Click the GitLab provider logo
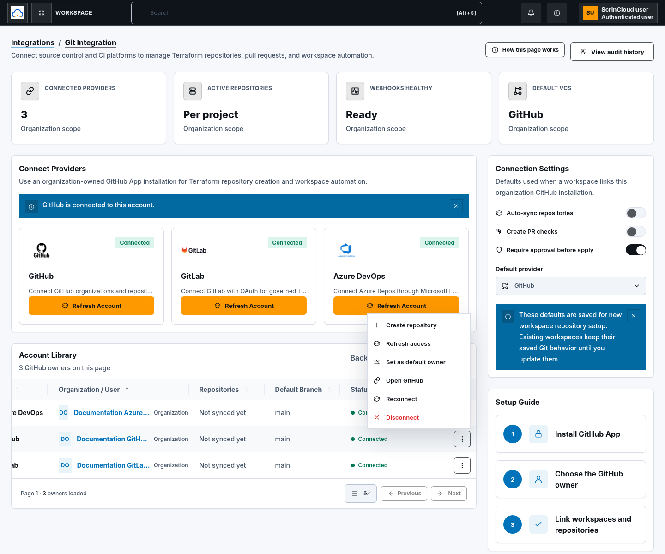 coord(194,250)
